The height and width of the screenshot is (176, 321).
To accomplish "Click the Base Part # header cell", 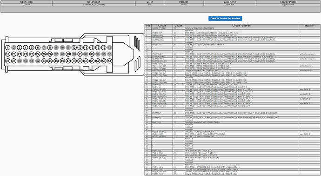I will (230, 2).
